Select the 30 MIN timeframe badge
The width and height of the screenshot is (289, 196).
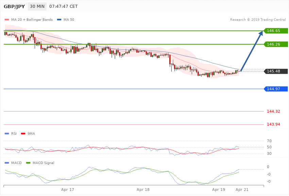tap(37, 6)
